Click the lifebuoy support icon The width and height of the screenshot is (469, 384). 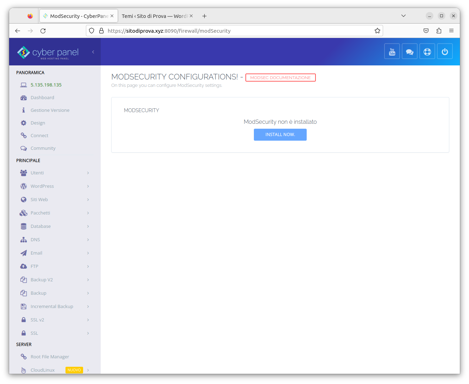click(427, 52)
